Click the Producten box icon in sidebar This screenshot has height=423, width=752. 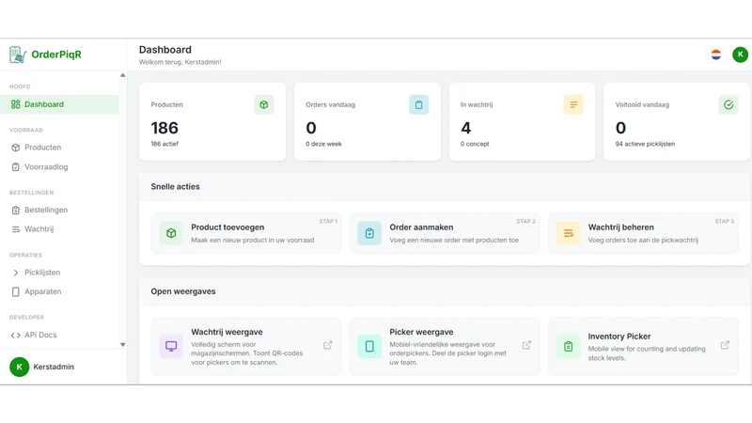[16, 148]
